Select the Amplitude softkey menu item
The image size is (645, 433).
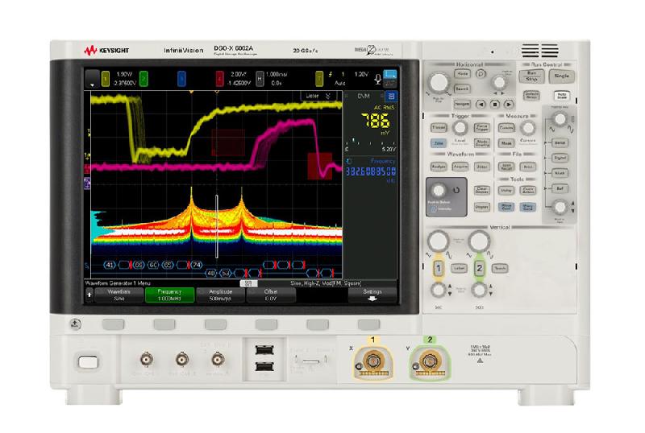219,295
